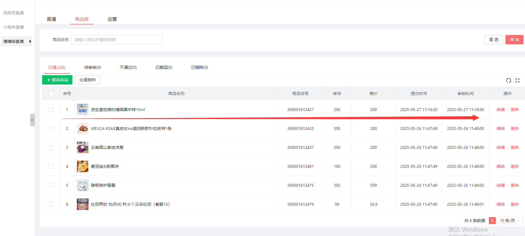Screen dimensions: 525x236
Task: Open the thumbnail of 云南高山紫皮洋葱
Action: tap(83, 147)
